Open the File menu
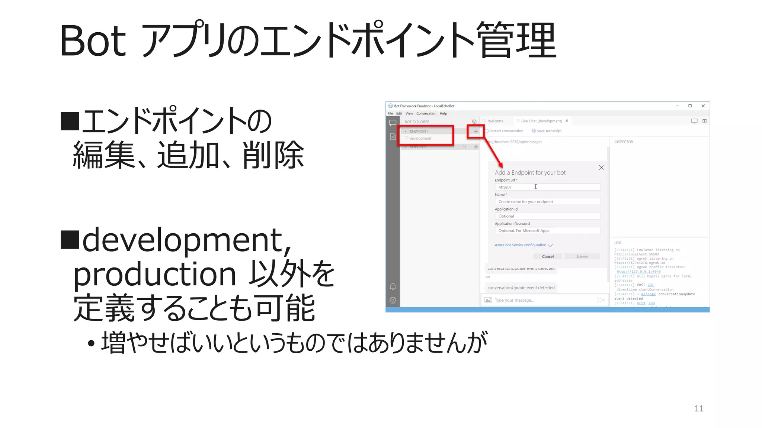The height and width of the screenshot is (428, 762). pos(390,113)
